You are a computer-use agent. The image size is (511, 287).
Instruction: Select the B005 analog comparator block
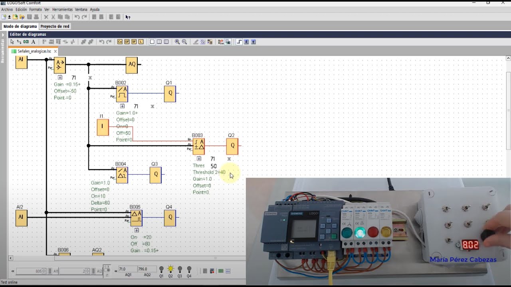click(x=136, y=218)
